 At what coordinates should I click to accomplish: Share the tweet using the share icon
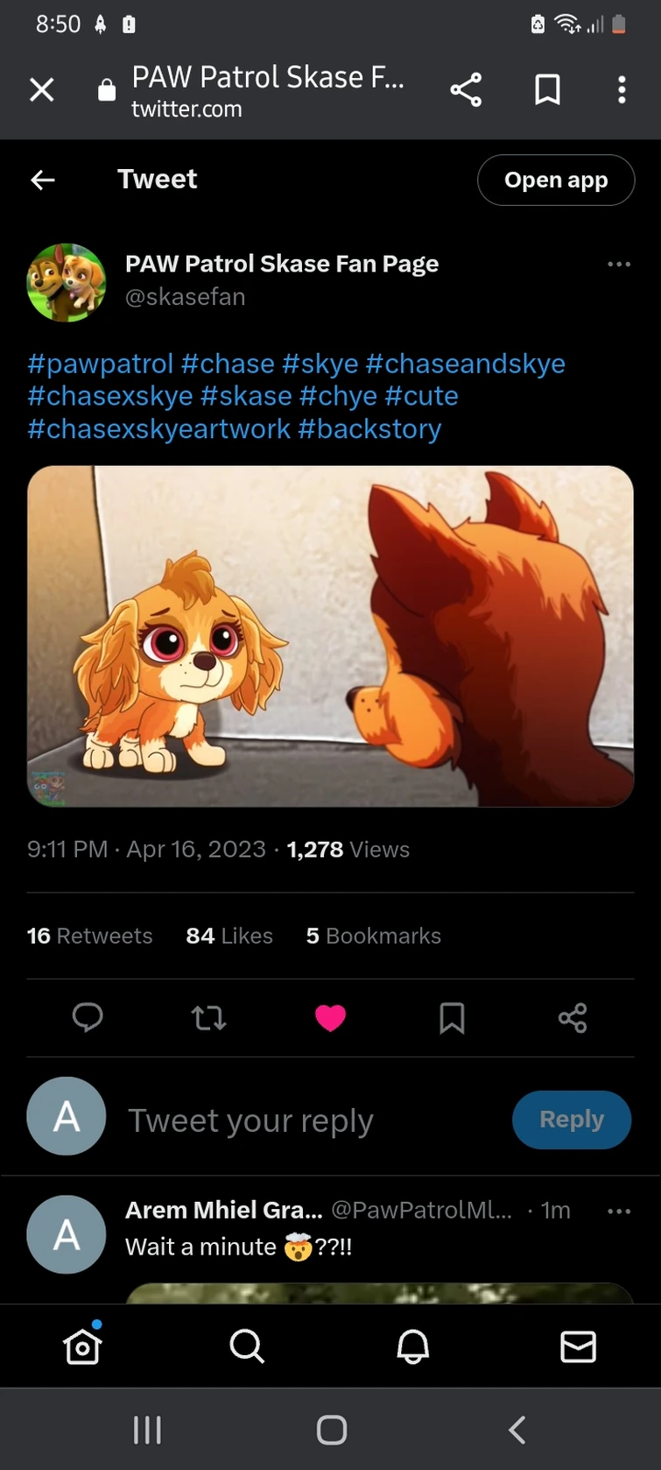tap(573, 1018)
